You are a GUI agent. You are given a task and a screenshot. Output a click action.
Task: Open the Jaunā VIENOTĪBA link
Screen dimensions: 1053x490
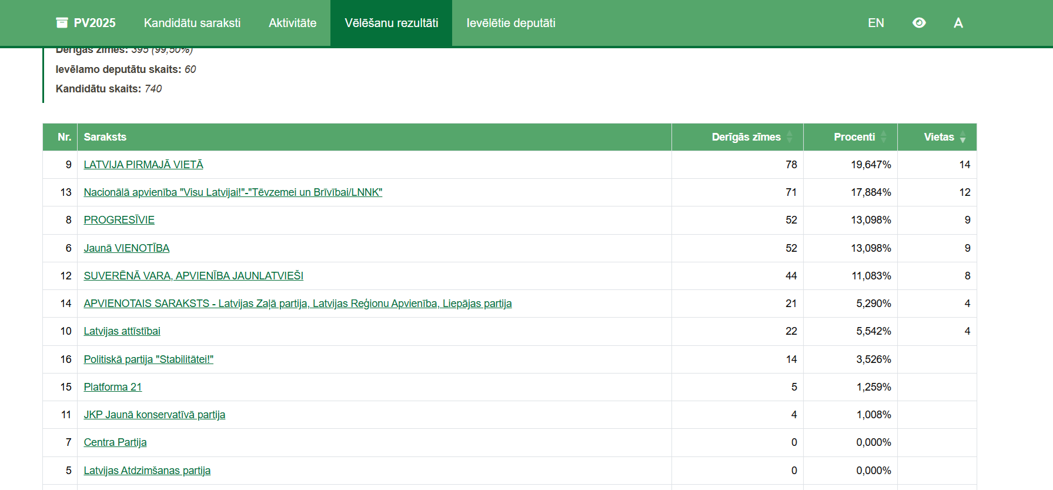click(126, 248)
